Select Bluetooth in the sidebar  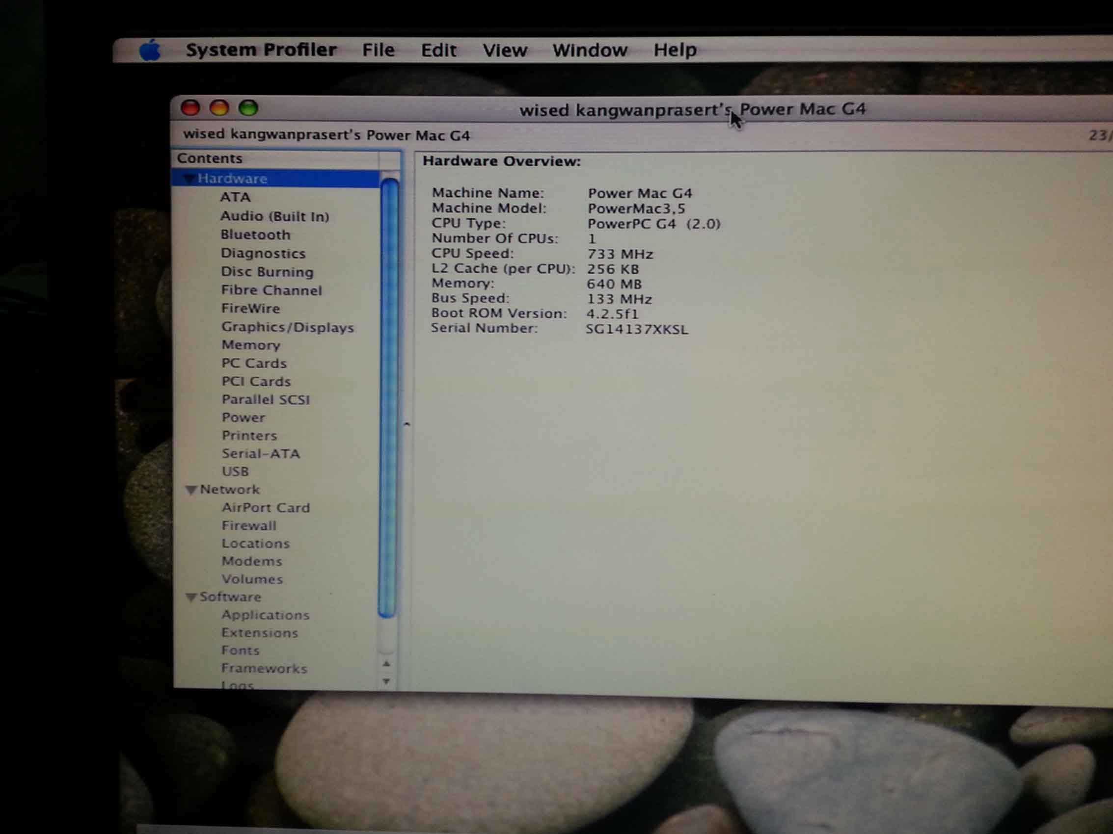[256, 235]
